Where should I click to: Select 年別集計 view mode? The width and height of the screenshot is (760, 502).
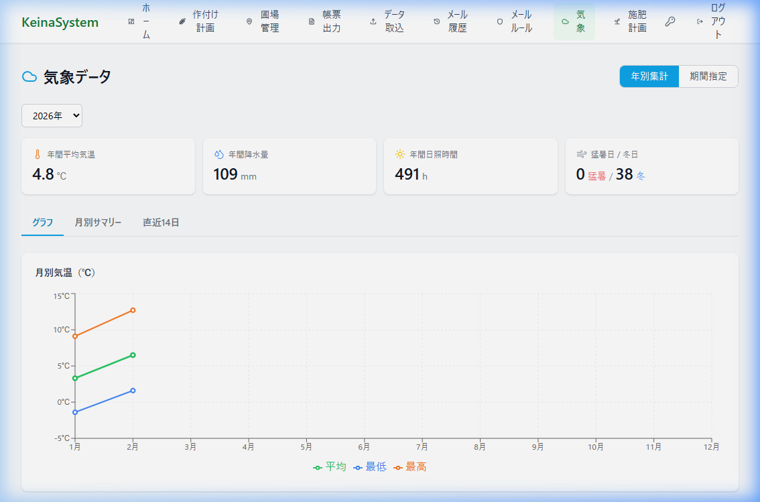point(649,76)
